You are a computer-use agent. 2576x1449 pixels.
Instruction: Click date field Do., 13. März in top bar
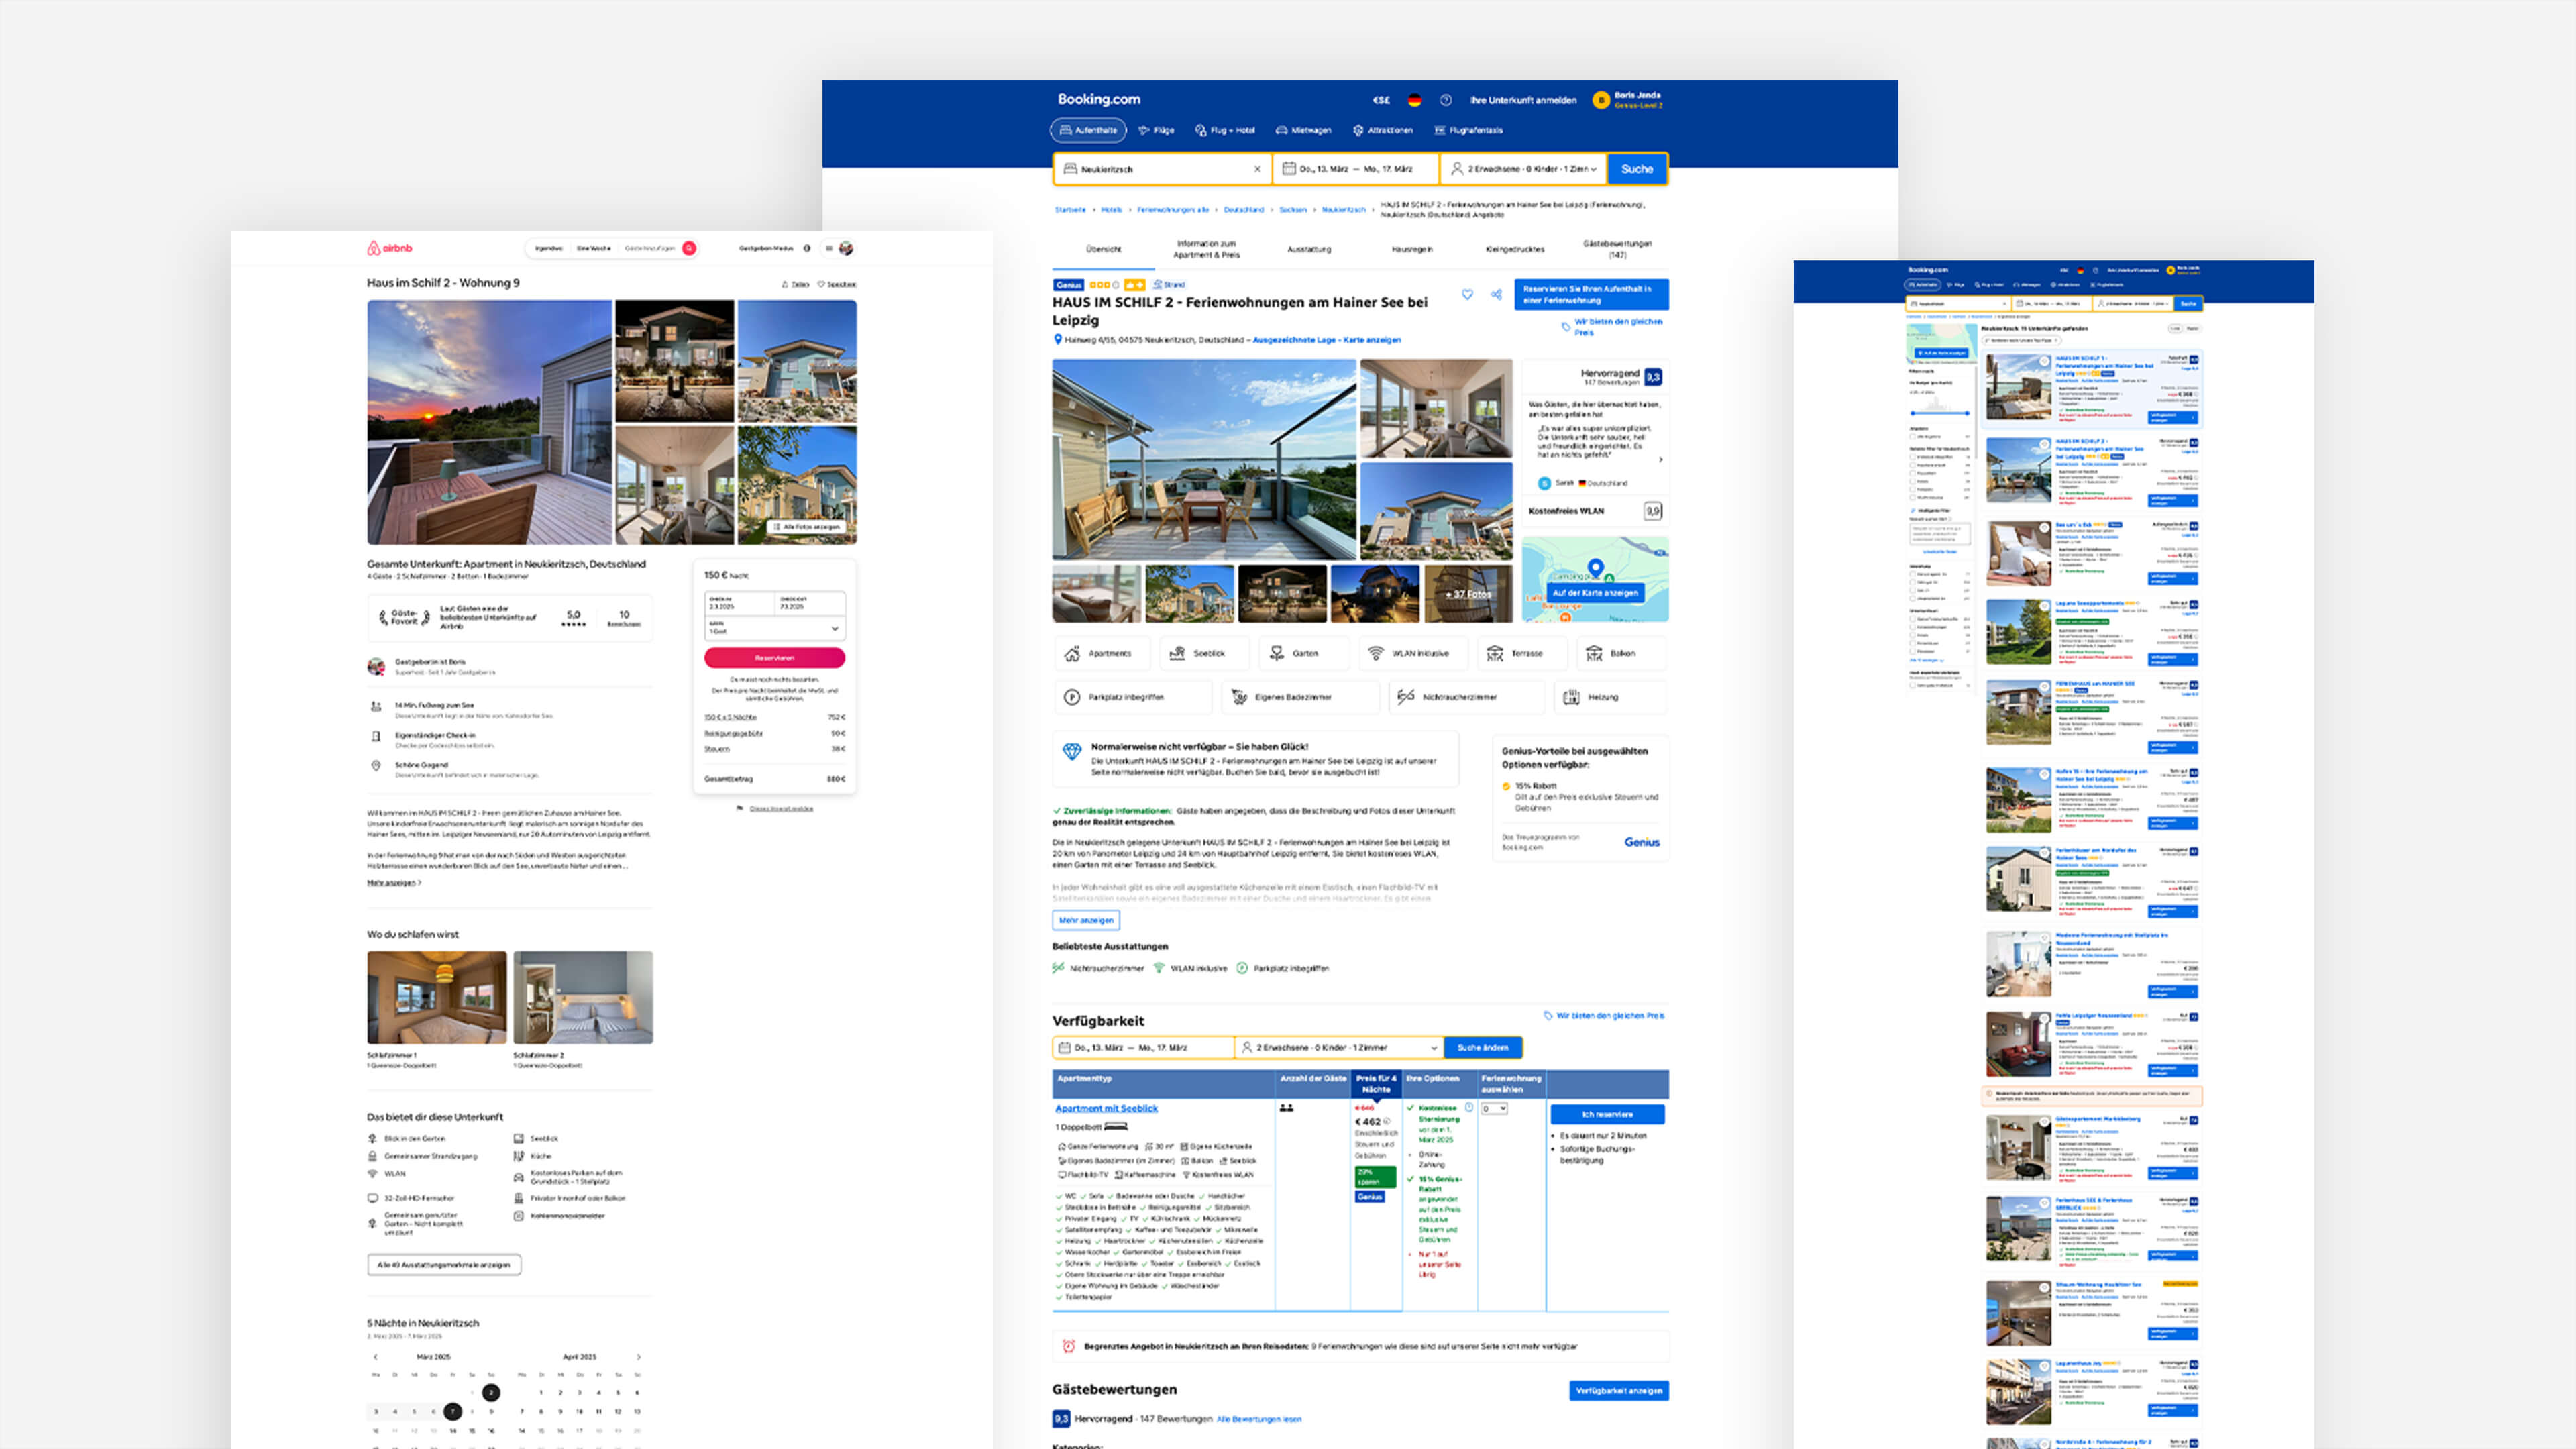tap(1355, 169)
